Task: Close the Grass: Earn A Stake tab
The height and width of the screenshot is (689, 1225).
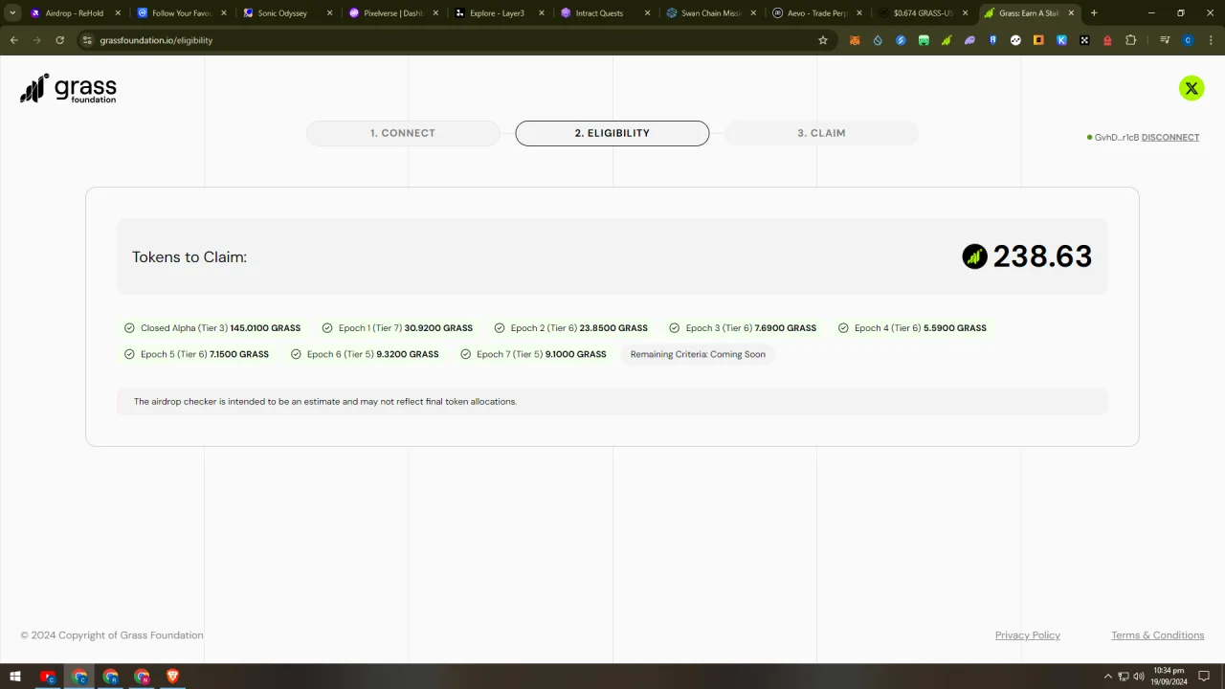Action: [x=1071, y=13]
